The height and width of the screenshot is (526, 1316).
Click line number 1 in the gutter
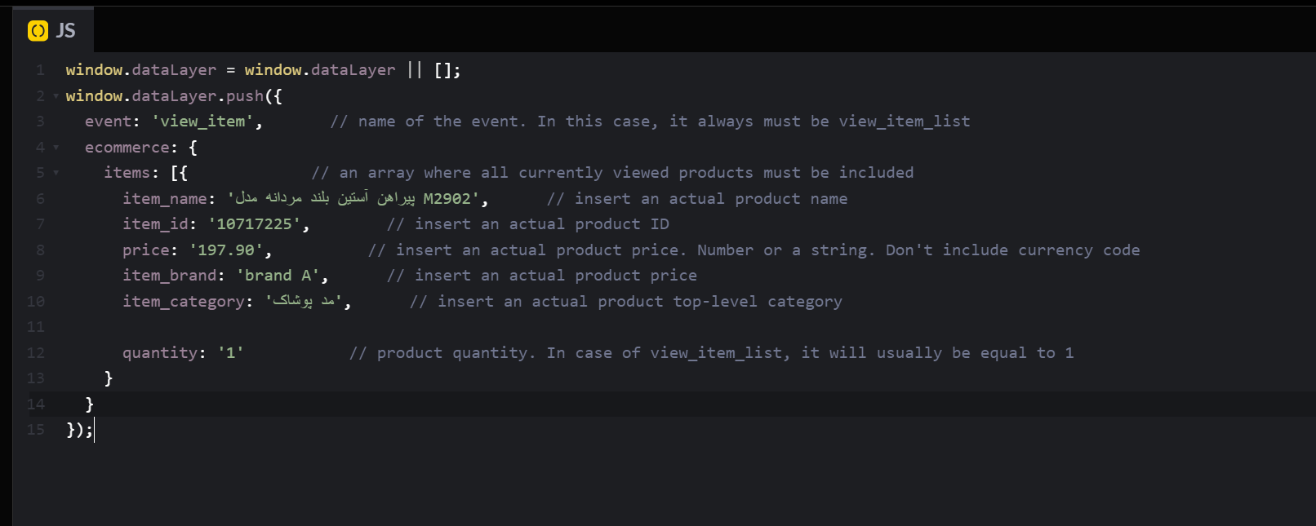click(x=40, y=70)
